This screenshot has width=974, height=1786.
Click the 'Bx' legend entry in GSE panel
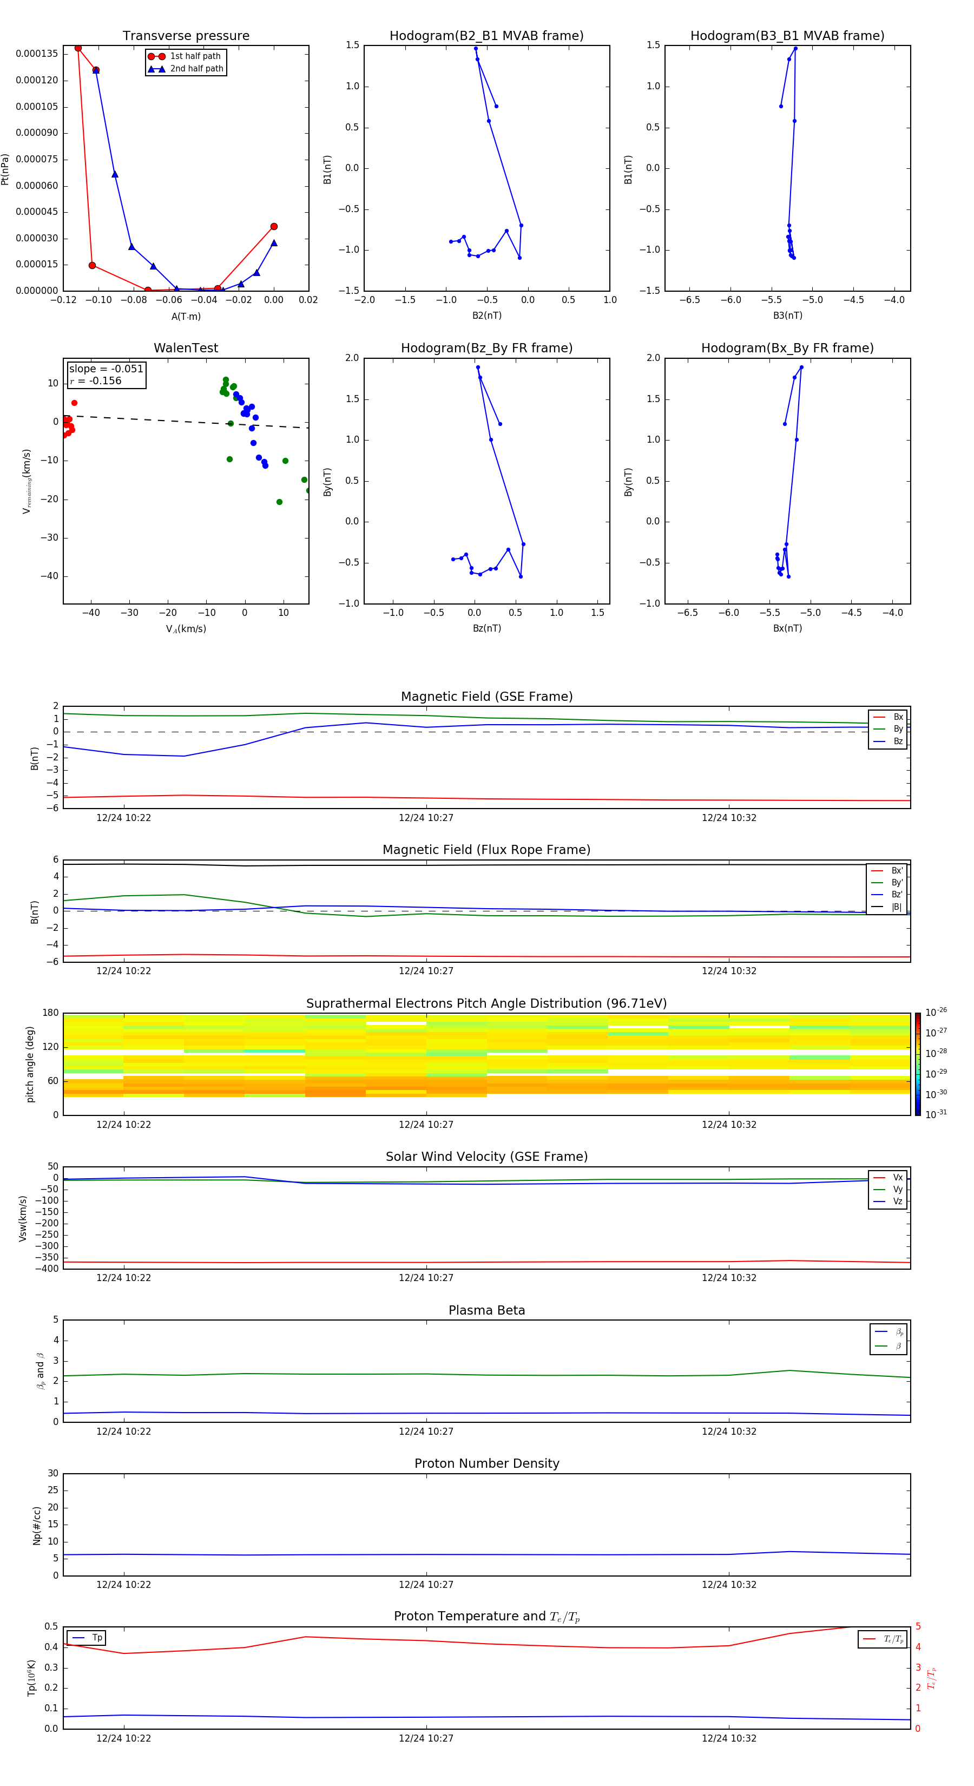(x=888, y=717)
